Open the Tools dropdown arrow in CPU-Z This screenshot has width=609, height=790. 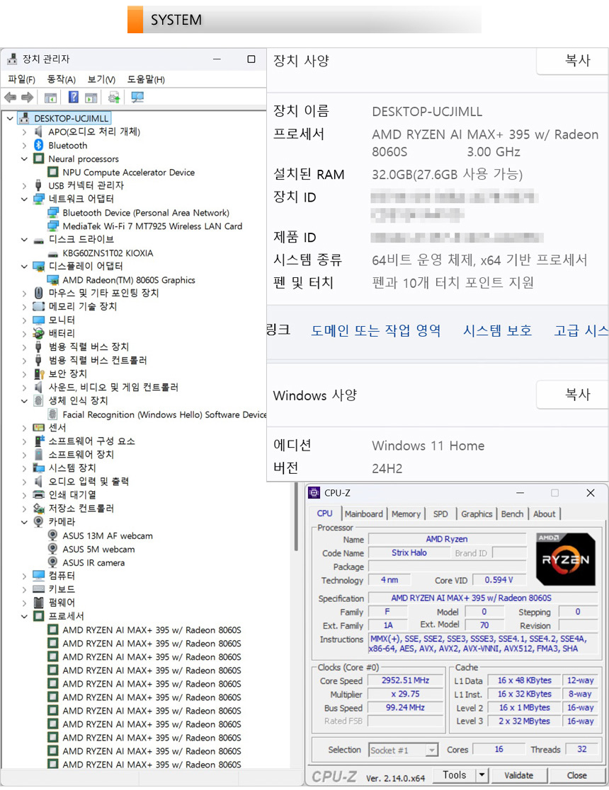(x=482, y=775)
